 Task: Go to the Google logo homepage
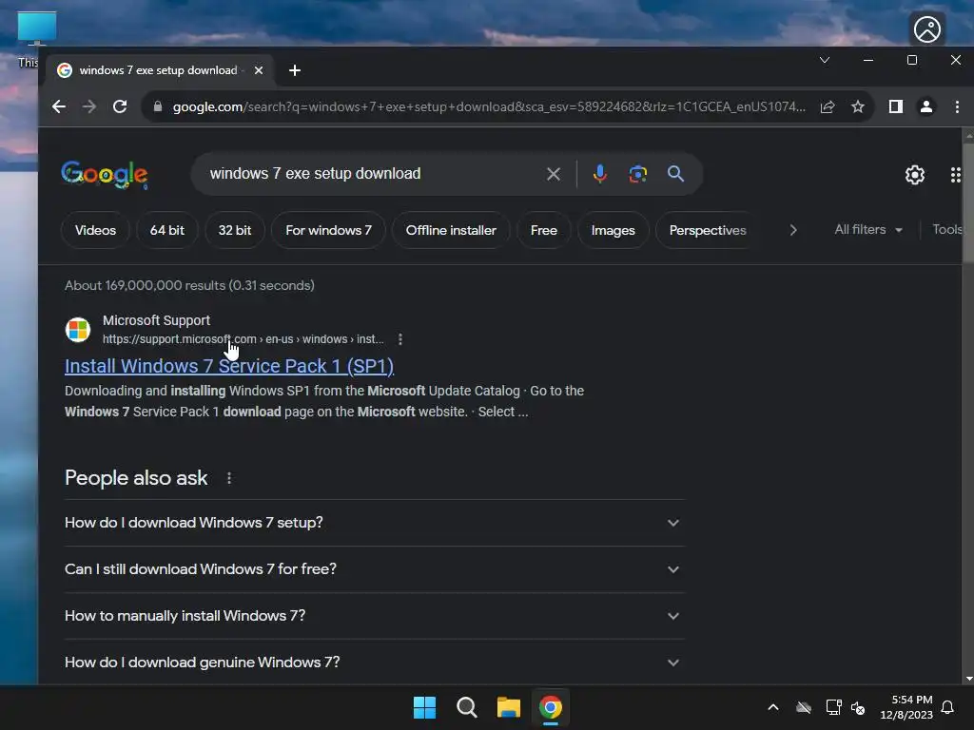coord(105,175)
